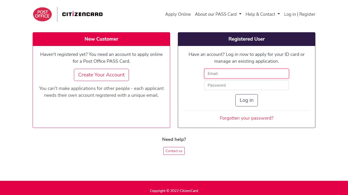This screenshot has width=348, height=195.
Task: Focus the Password input field
Action: pos(247,85)
